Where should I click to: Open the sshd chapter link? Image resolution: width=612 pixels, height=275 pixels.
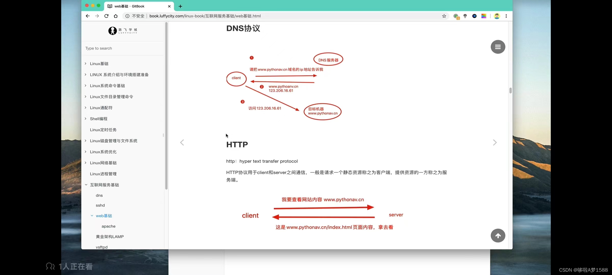pyautogui.click(x=100, y=205)
